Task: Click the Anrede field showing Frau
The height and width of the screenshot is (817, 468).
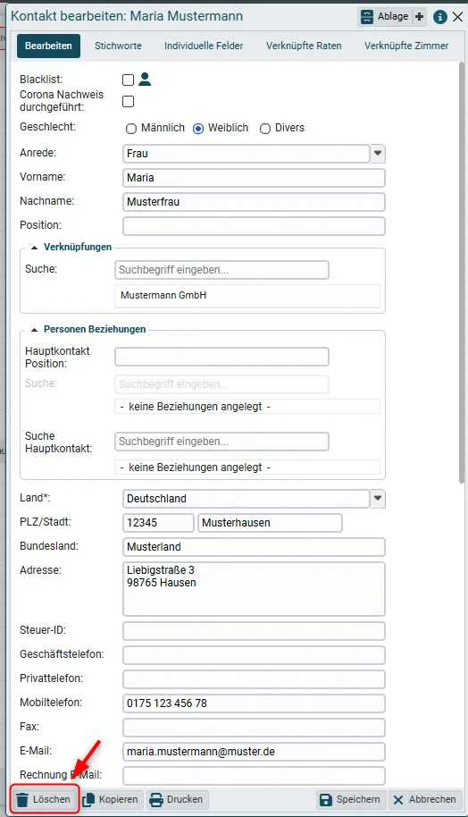Action: click(247, 154)
